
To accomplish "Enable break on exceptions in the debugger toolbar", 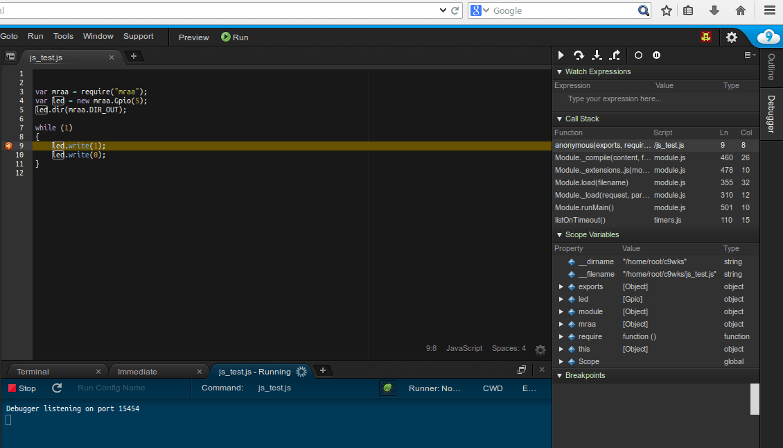I will pos(638,55).
